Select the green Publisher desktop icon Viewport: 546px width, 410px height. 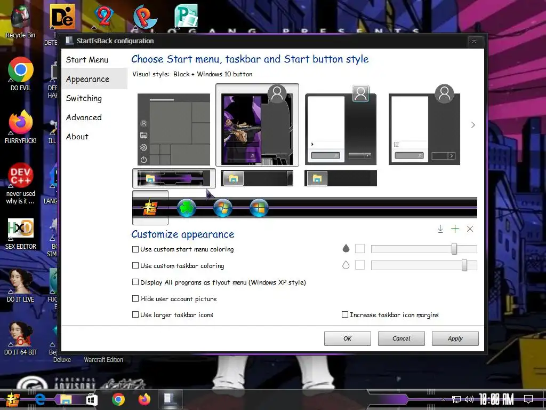186,15
